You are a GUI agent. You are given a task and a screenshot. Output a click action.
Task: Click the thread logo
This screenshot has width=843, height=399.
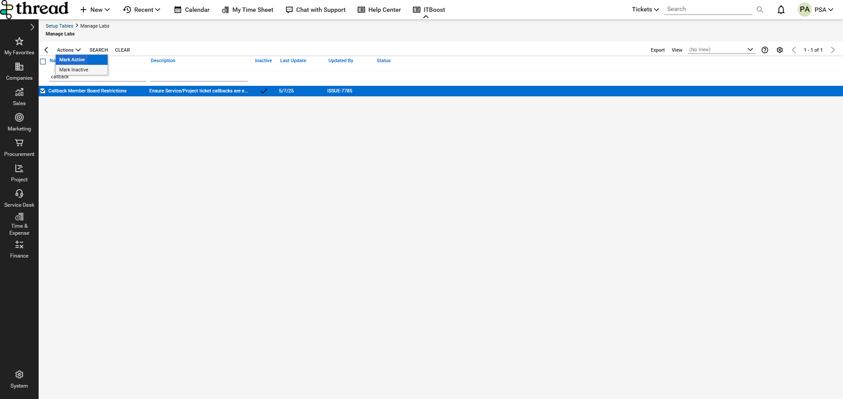click(35, 9)
